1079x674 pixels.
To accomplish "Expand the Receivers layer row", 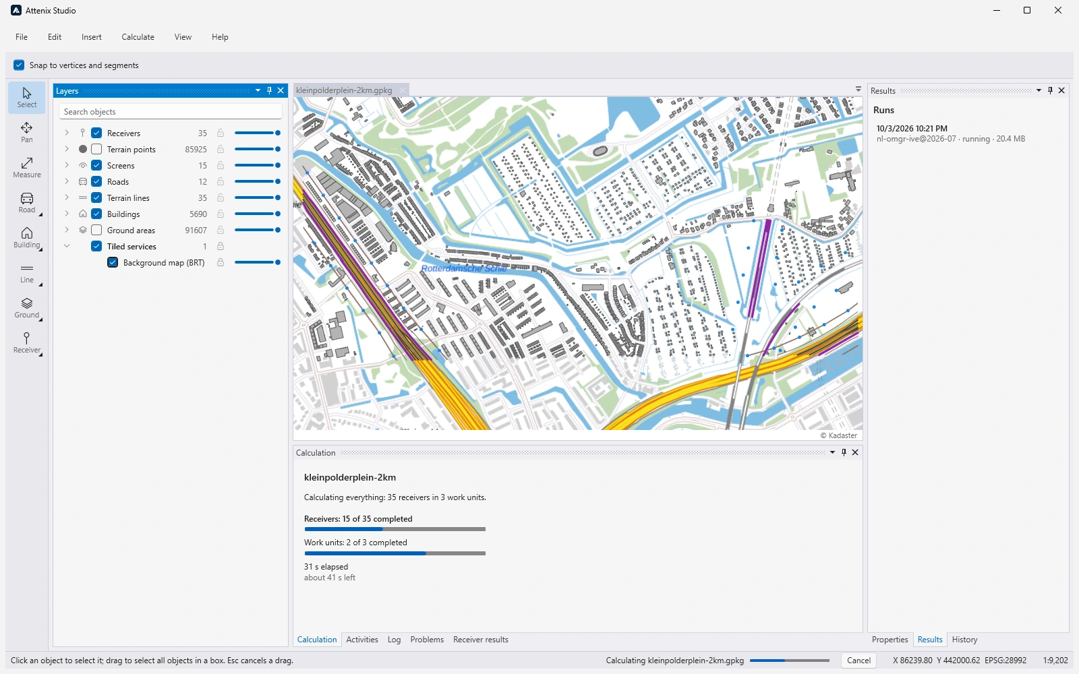I will click(x=67, y=133).
